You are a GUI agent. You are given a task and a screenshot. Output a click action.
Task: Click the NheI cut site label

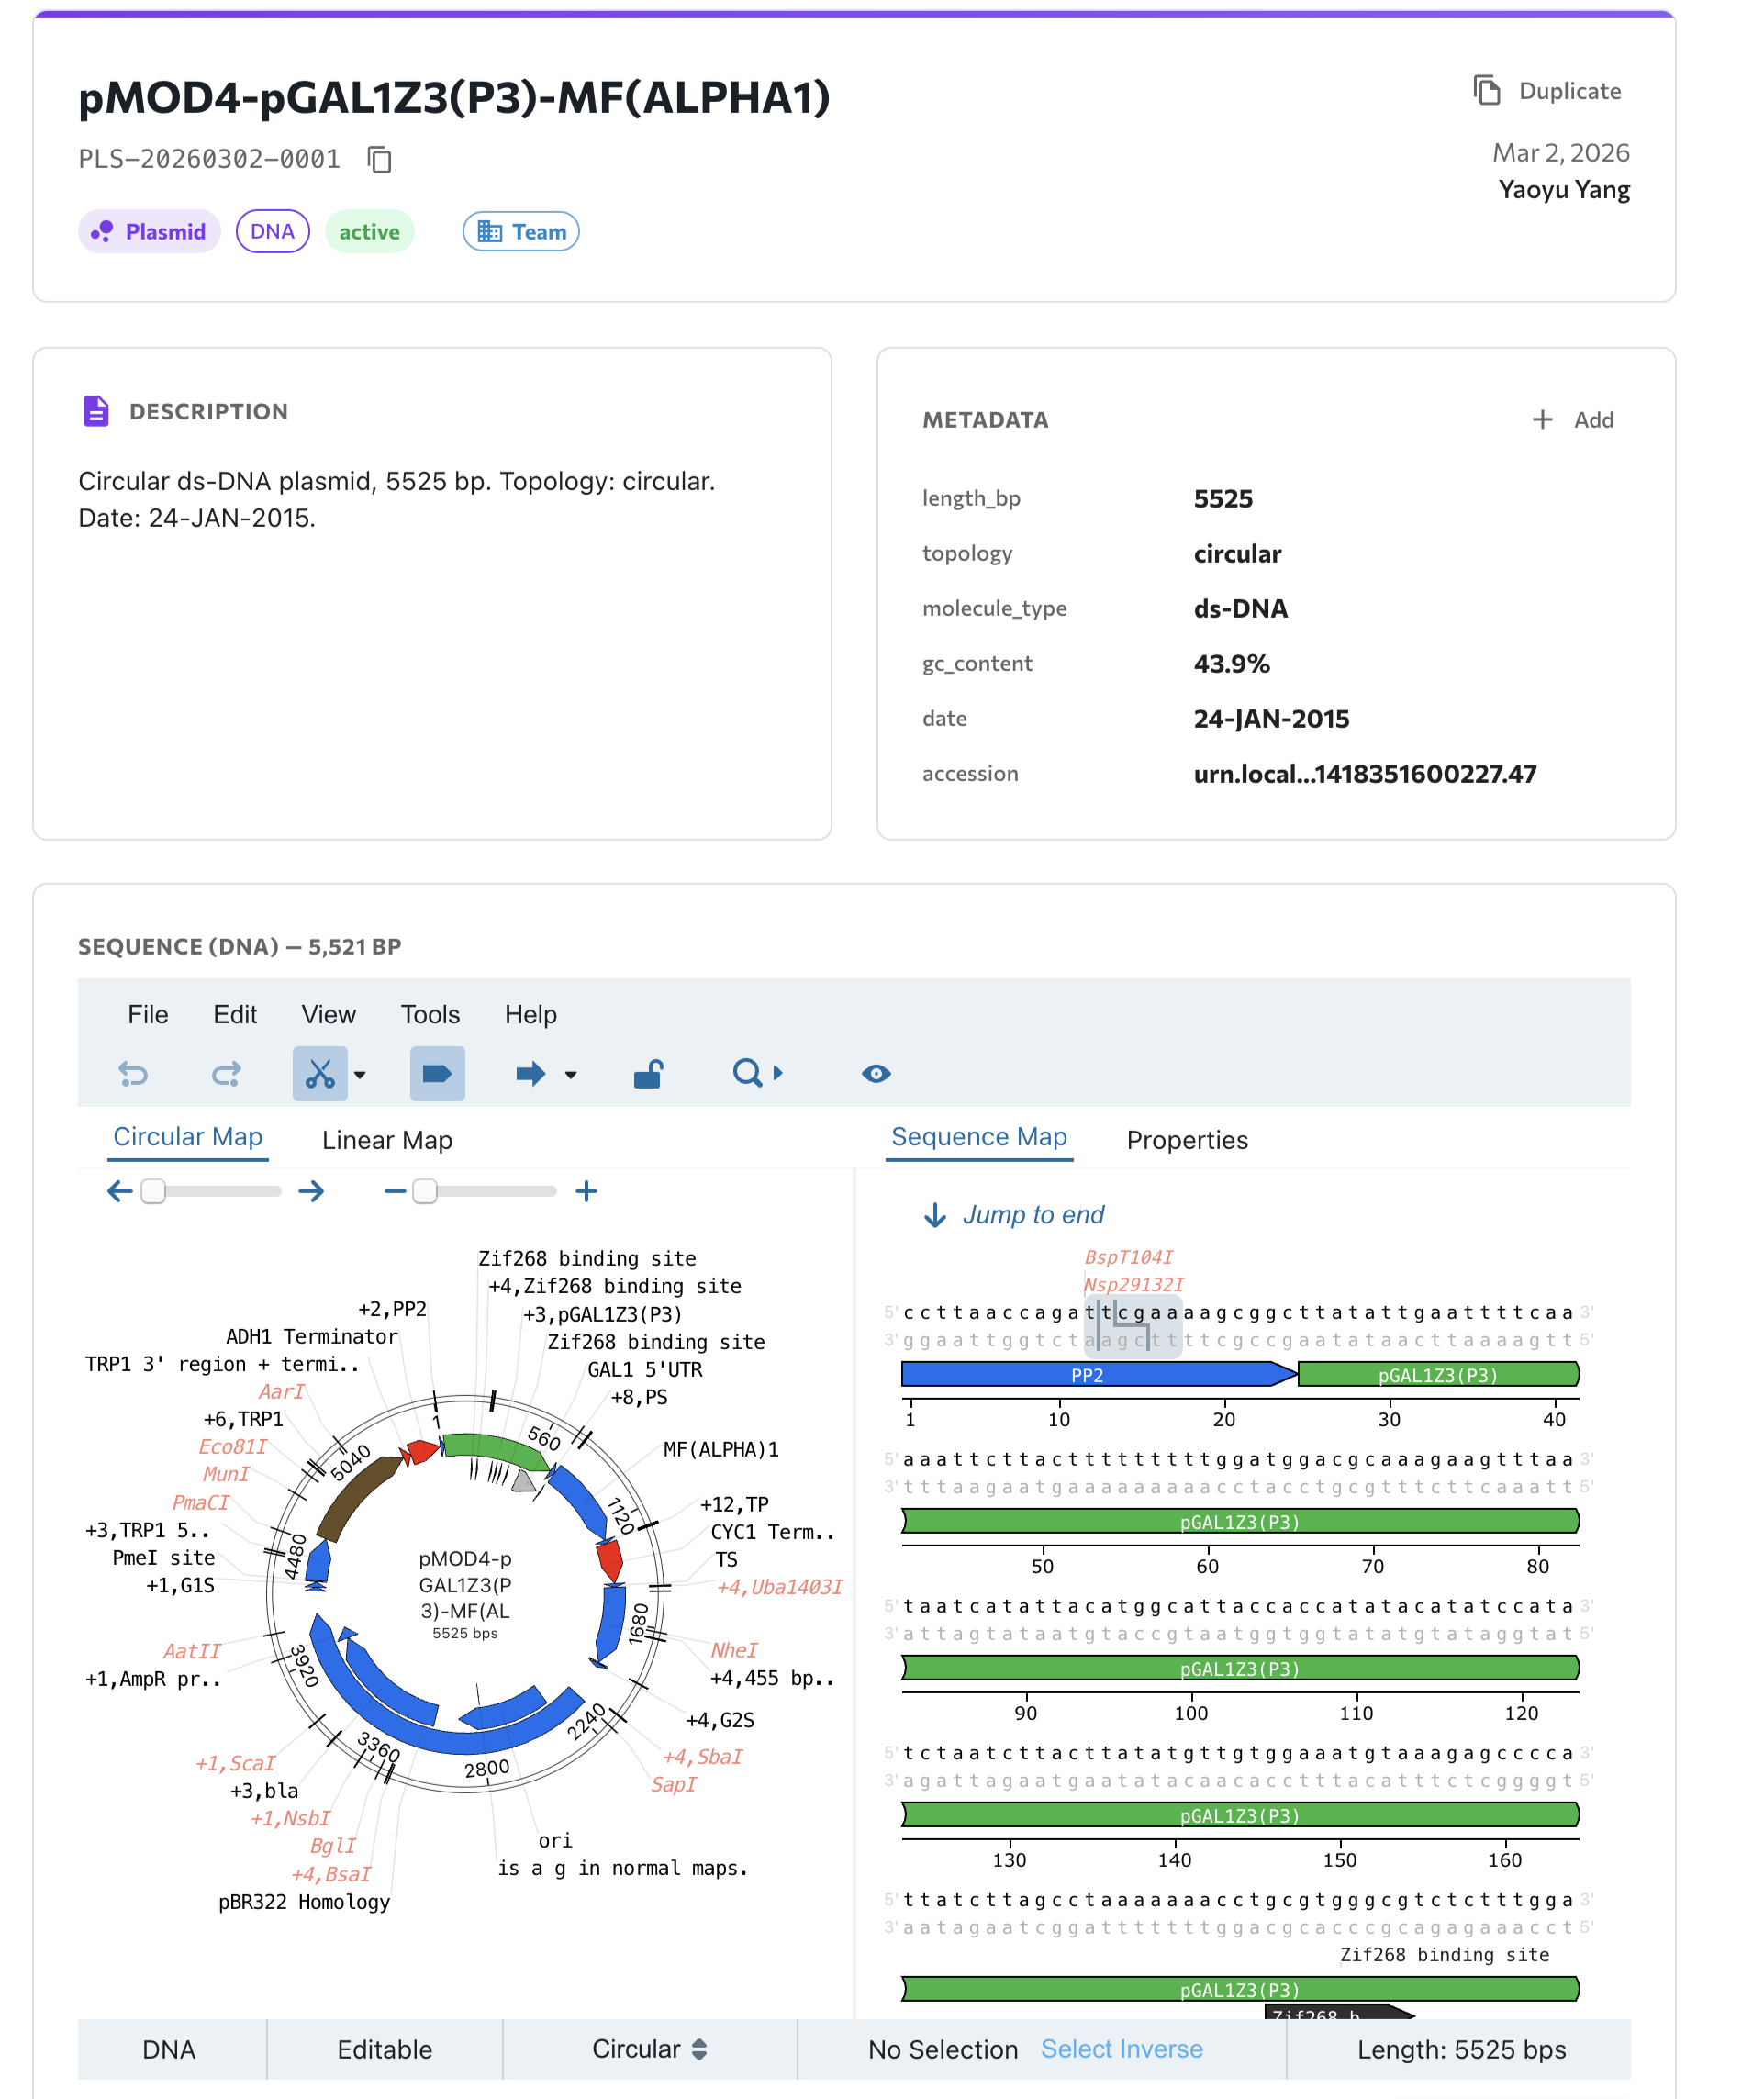(x=734, y=1650)
